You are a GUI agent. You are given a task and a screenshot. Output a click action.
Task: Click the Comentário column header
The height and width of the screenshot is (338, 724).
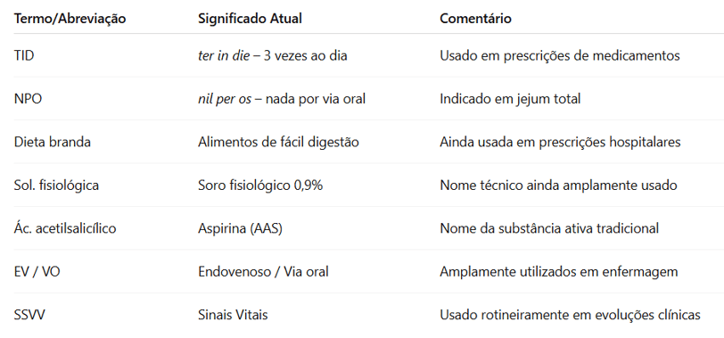click(x=475, y=19)
